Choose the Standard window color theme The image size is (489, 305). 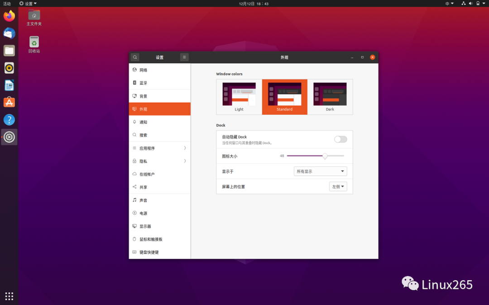(284, 97)
